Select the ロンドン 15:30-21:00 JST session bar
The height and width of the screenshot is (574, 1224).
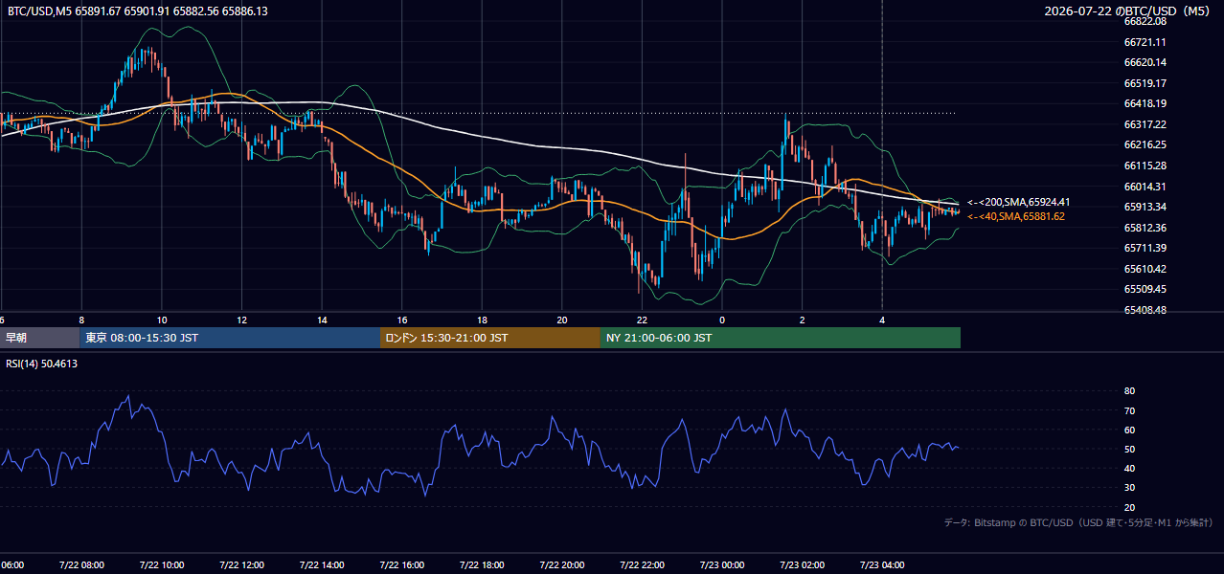coord(490,338)
